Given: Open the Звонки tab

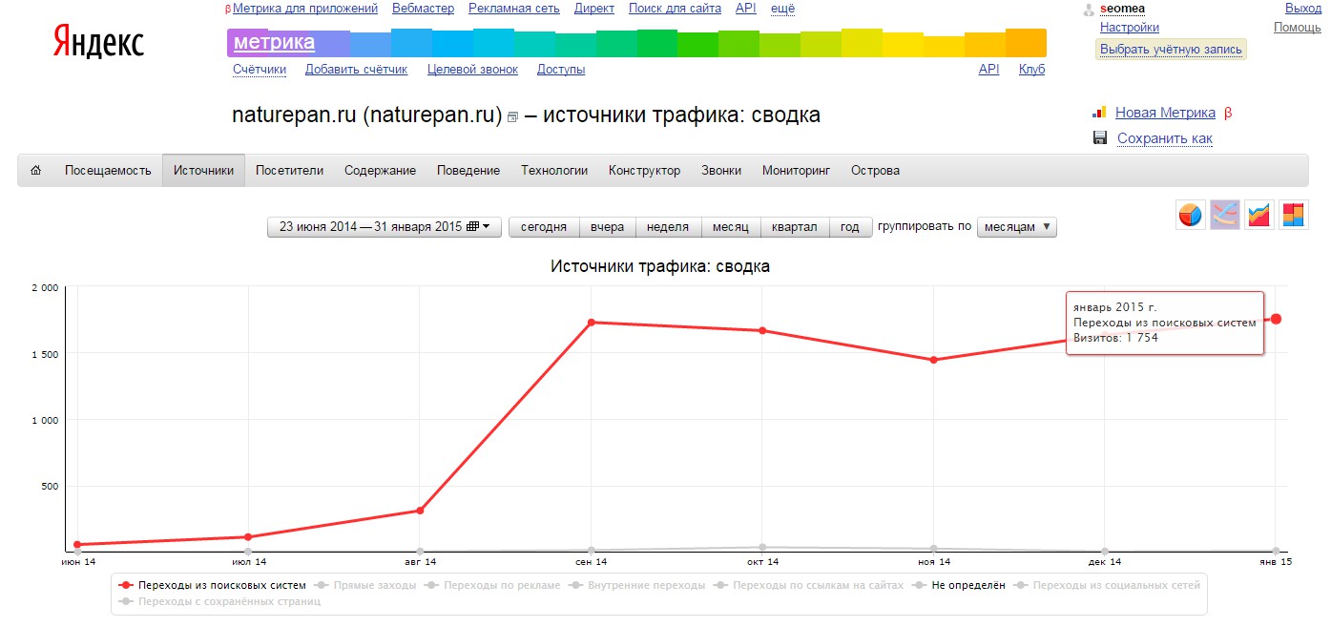Looking at the screenshot, I should coord(721,171).
